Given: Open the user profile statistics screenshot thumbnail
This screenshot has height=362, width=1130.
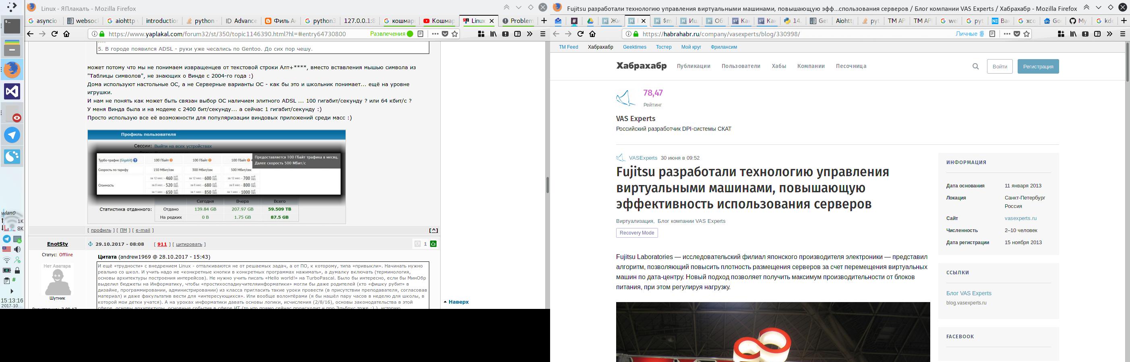Looking at the screenshot, I should coord(216,177).
